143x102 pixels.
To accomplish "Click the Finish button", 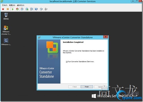I will 87,87.
